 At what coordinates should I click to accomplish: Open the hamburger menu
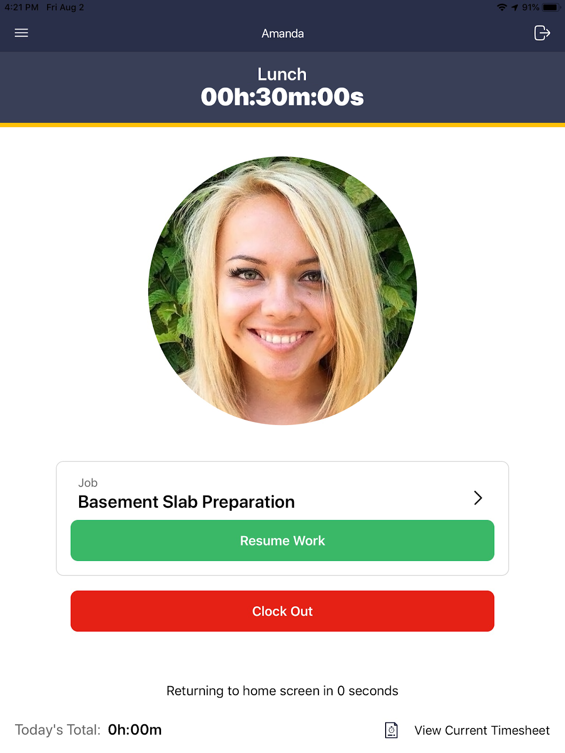[21, 33]
